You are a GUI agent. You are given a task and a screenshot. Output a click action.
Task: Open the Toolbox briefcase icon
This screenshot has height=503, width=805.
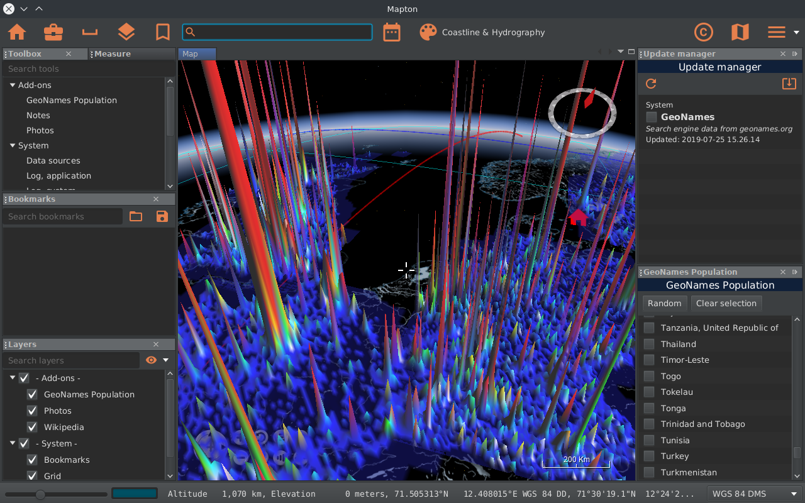coord(53,32)
